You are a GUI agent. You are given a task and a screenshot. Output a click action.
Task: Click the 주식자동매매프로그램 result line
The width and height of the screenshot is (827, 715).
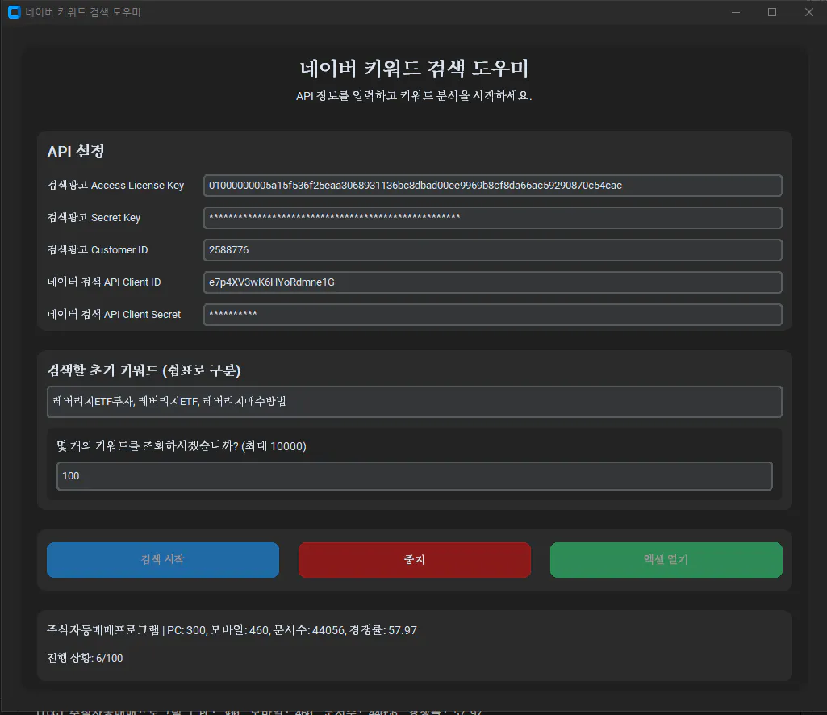pyautogui.click(x=232, y=630)
